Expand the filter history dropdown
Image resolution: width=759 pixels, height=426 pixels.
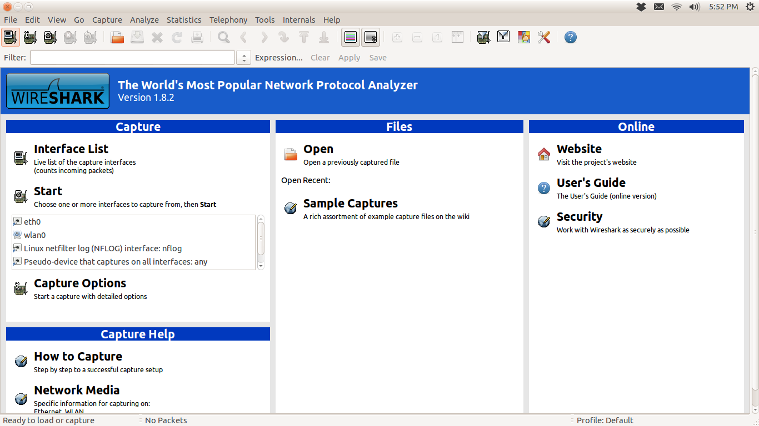[243, 58]
